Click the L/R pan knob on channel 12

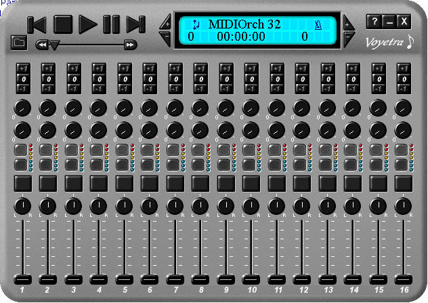tap(301, 206)
